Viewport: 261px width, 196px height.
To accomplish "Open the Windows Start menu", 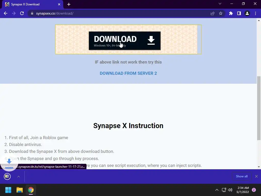I will (8, 190).
